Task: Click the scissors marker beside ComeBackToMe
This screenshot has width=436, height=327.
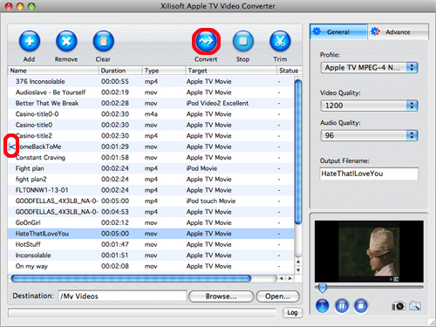Action: click(11, 146)
